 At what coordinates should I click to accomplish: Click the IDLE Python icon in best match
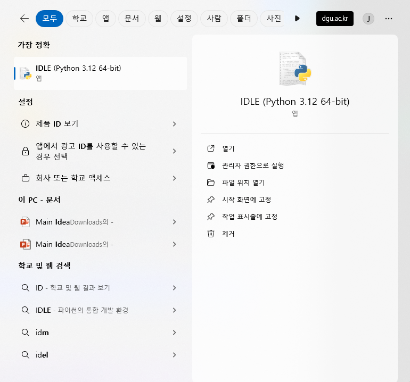click(26, 73)
